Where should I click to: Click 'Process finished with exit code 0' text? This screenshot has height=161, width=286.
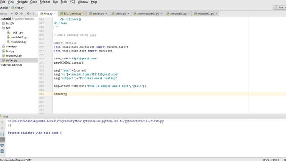(35, 133)
